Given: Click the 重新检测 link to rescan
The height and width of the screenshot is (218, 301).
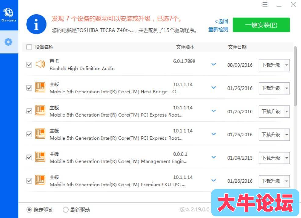Looking at the screenshot, I should pyautogui.click(x=218, y=30).
